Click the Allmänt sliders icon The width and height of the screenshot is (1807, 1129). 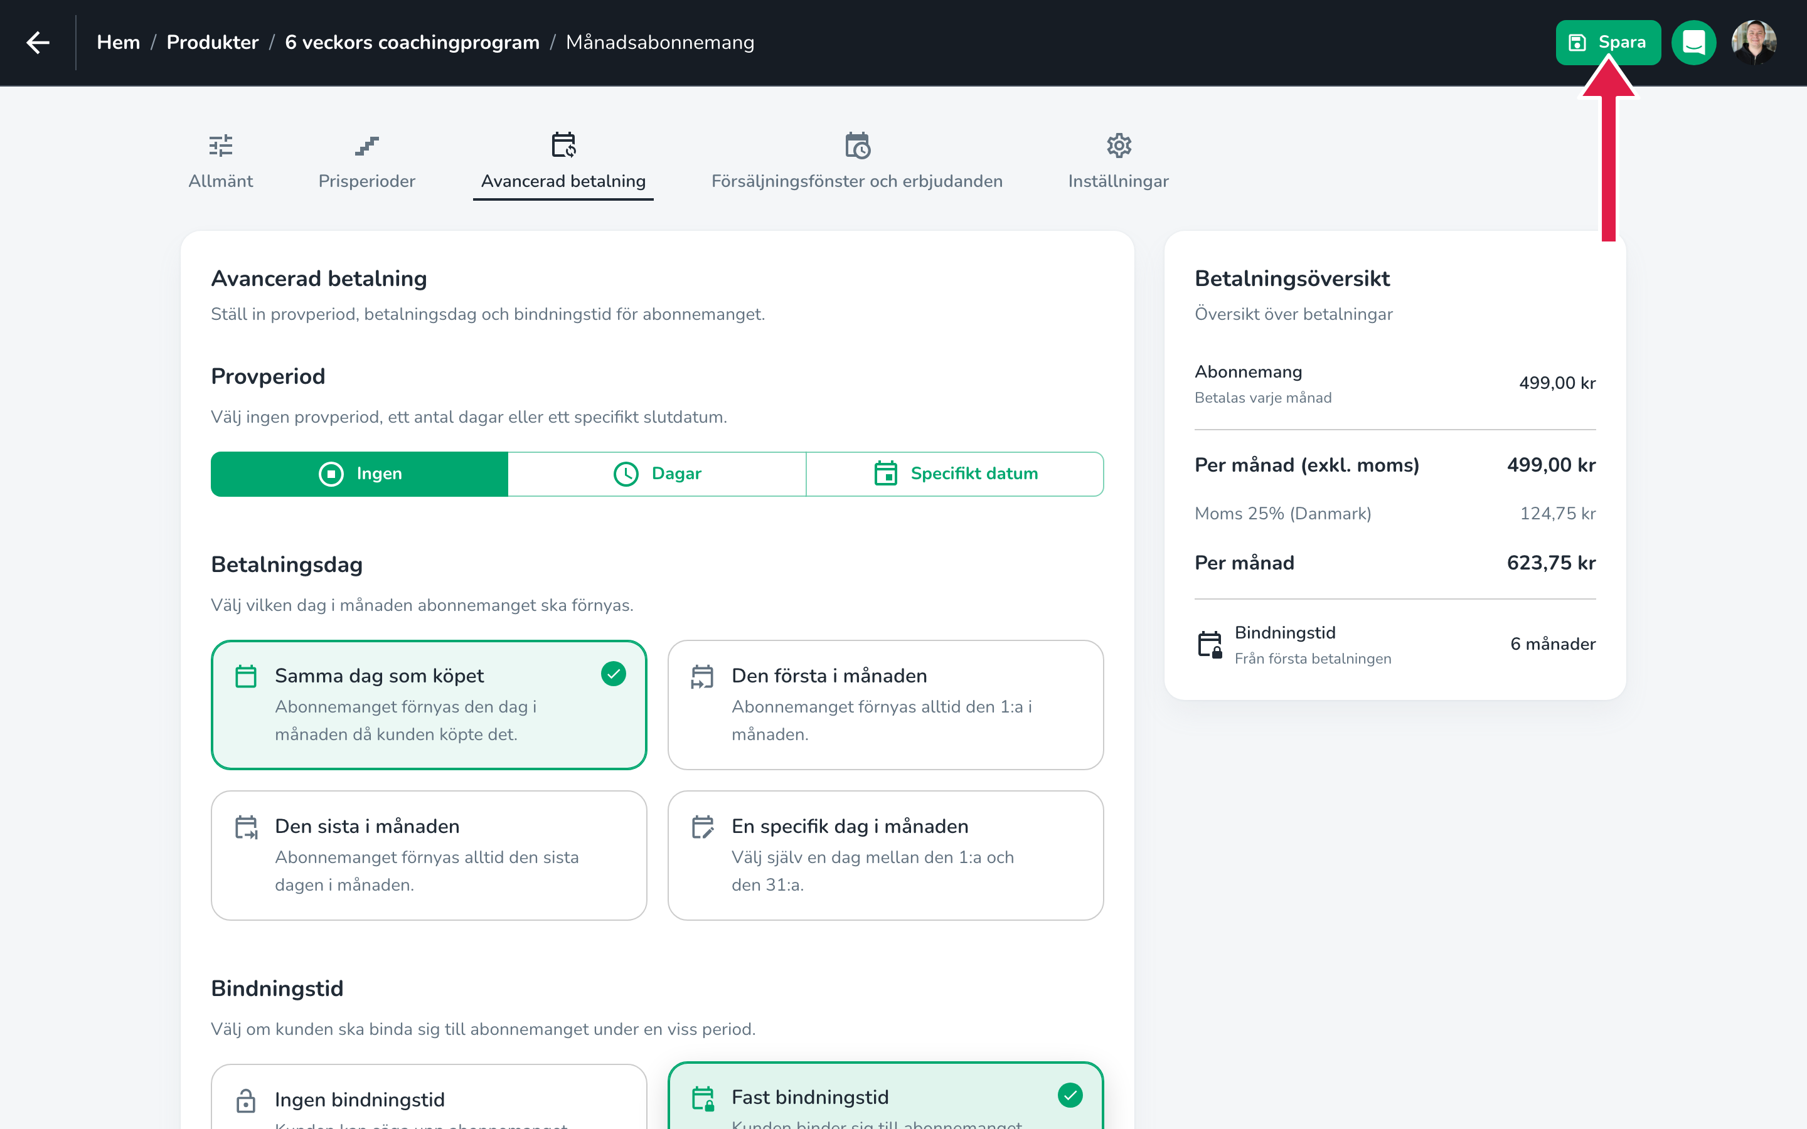pyautogui.click(x=221, y=145)
